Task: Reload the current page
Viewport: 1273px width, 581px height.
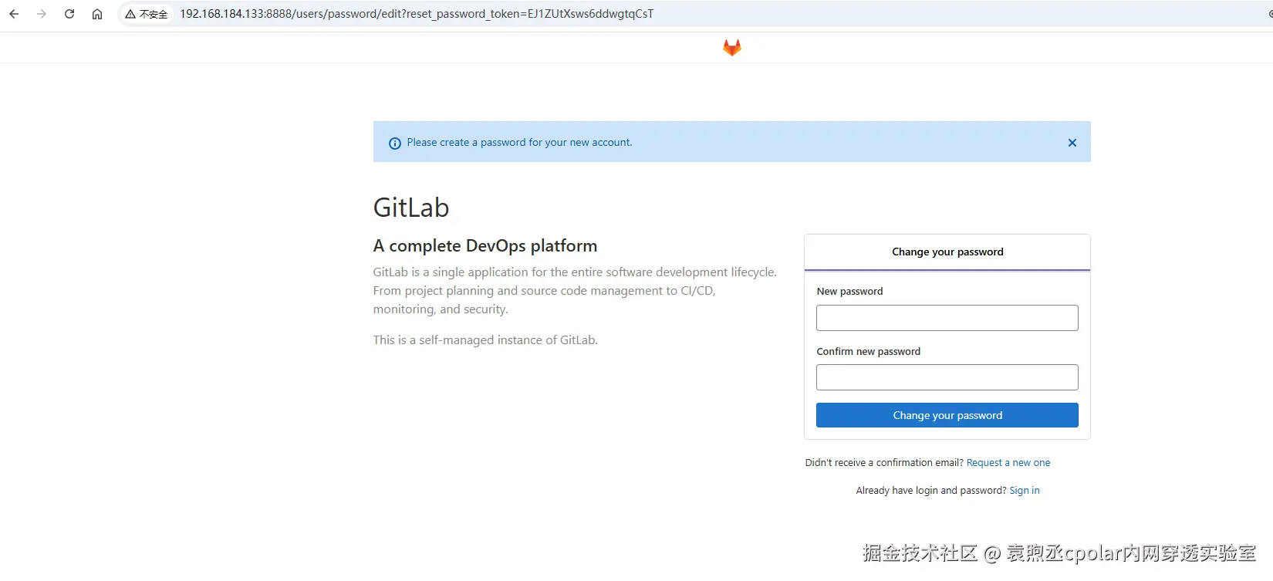Action: click(69, 14)
